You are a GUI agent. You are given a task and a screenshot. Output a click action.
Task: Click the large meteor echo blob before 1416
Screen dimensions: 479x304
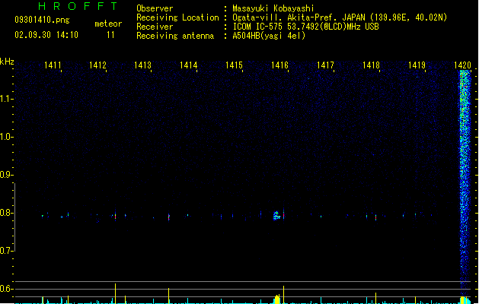click(x=276, y=216)
